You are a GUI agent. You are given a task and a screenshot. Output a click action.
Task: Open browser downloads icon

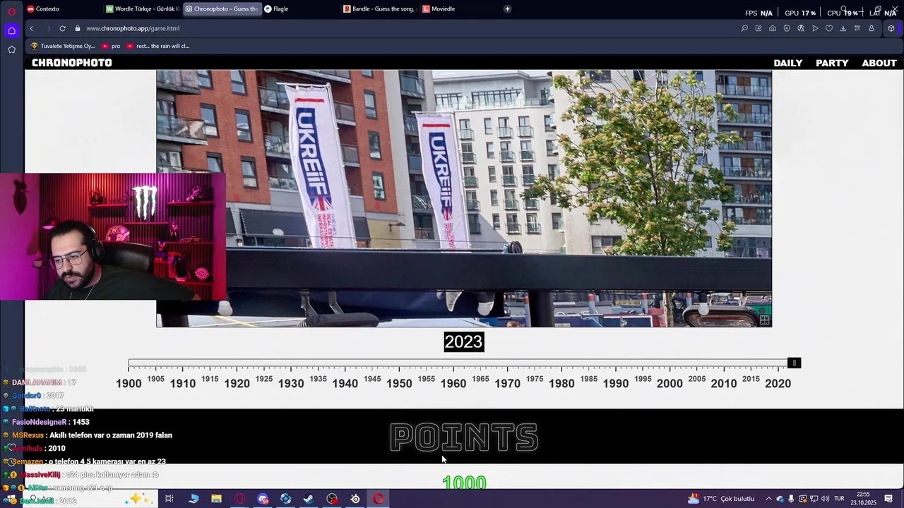click(x=843, y=28)
